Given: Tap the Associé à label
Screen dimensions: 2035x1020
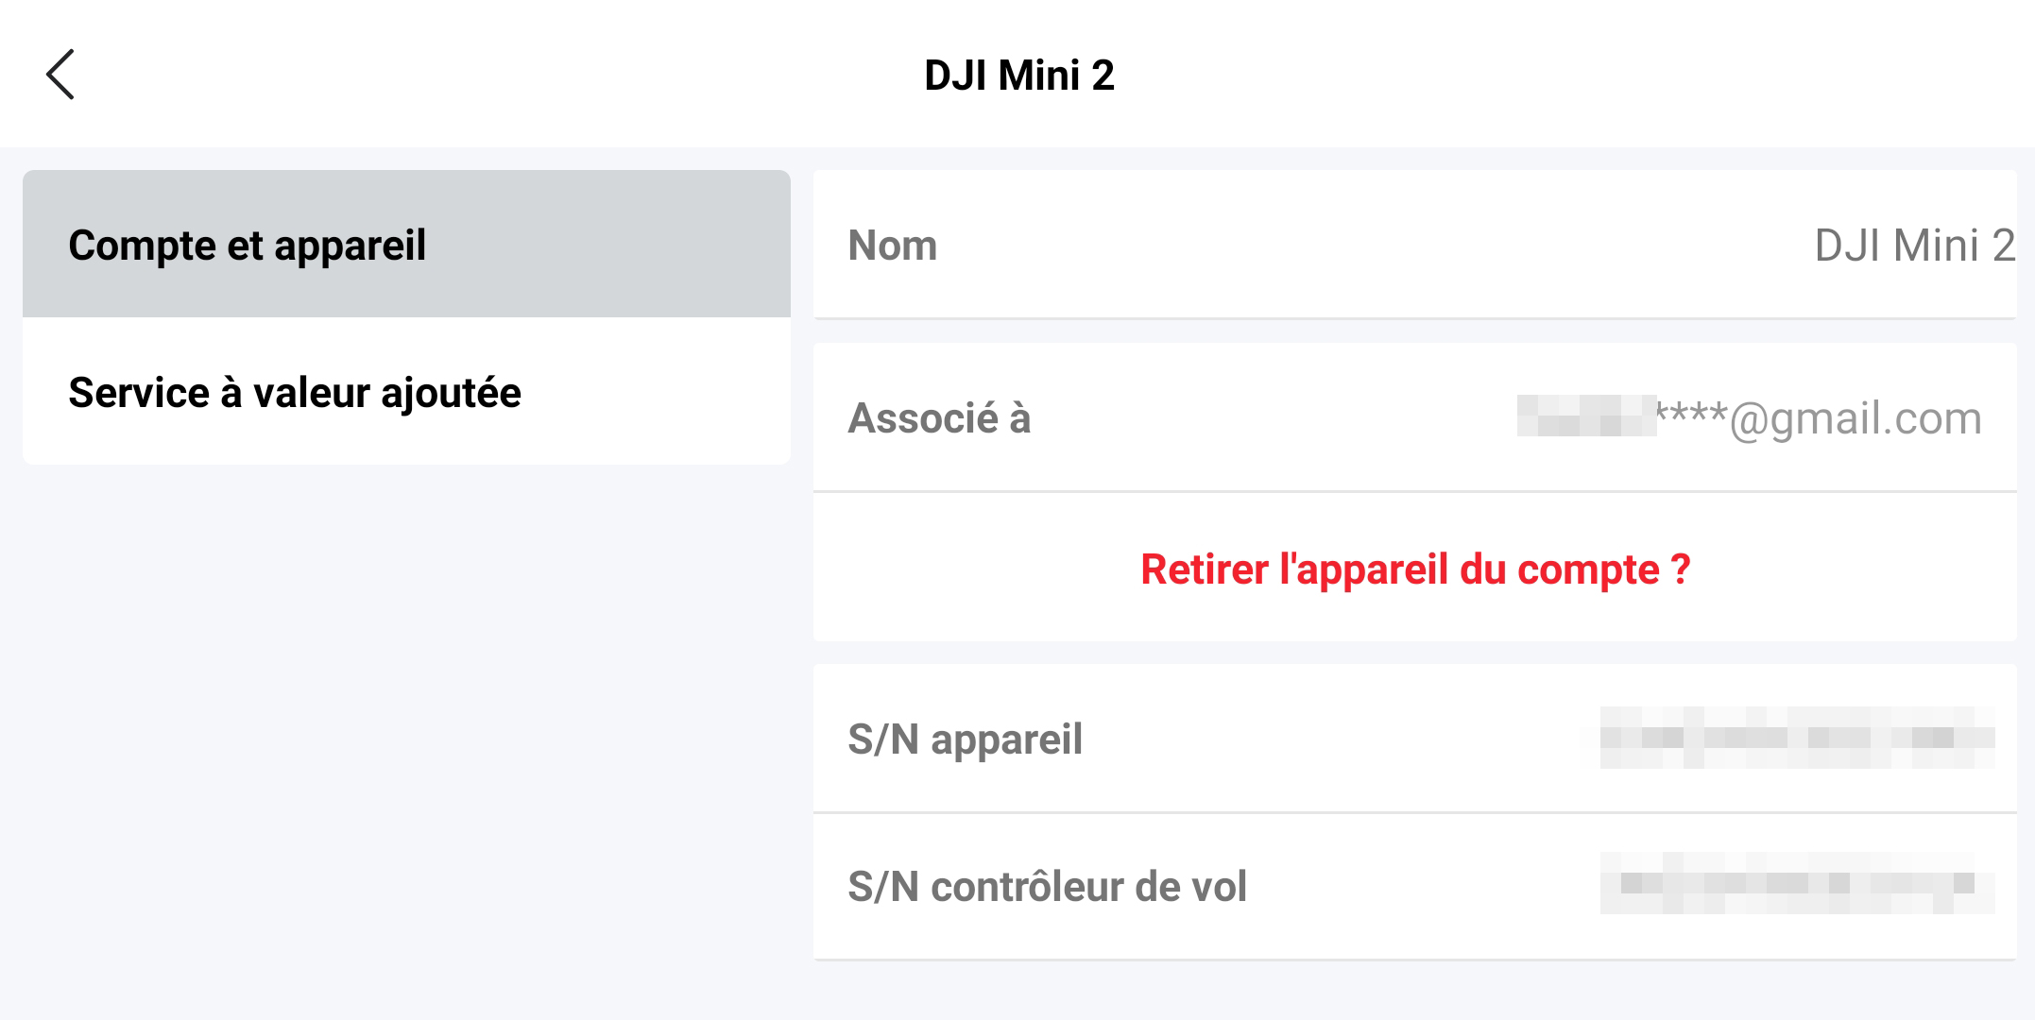Looking at the screenshot, I should click(939, 417).
